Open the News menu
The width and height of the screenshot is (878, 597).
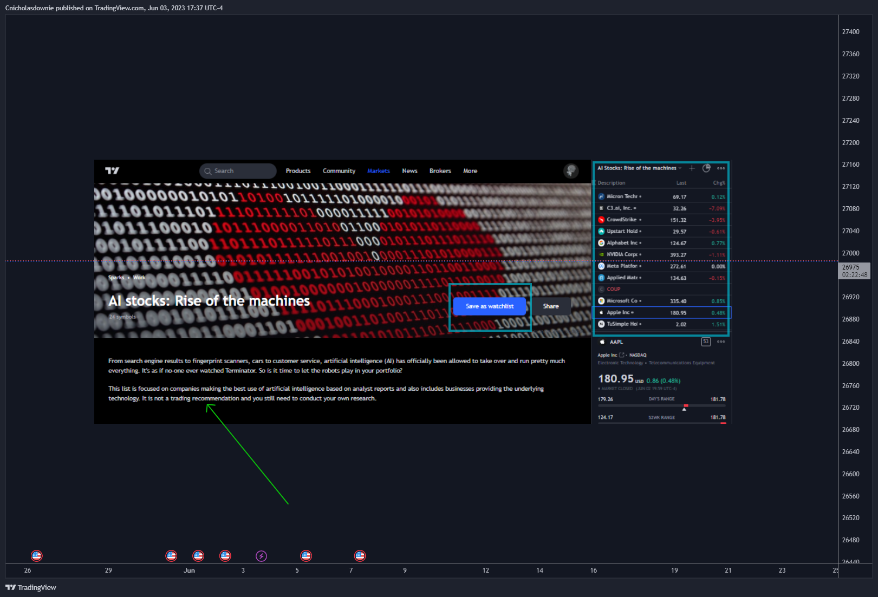[409, 171]
